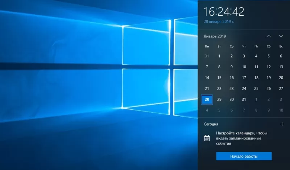The height and width of the screenshot is (170, 290).
Task: Select January 1 in the calendar
Action: [x=219, y=56]
